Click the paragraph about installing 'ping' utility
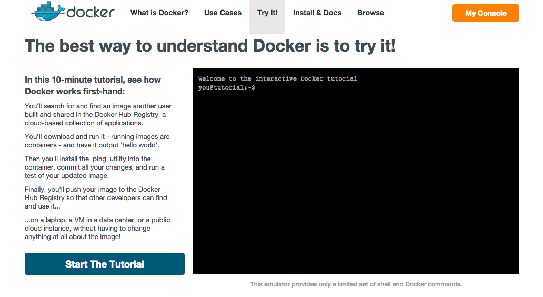543x297 pixels. pyautogui.click(x=95, y=167)
